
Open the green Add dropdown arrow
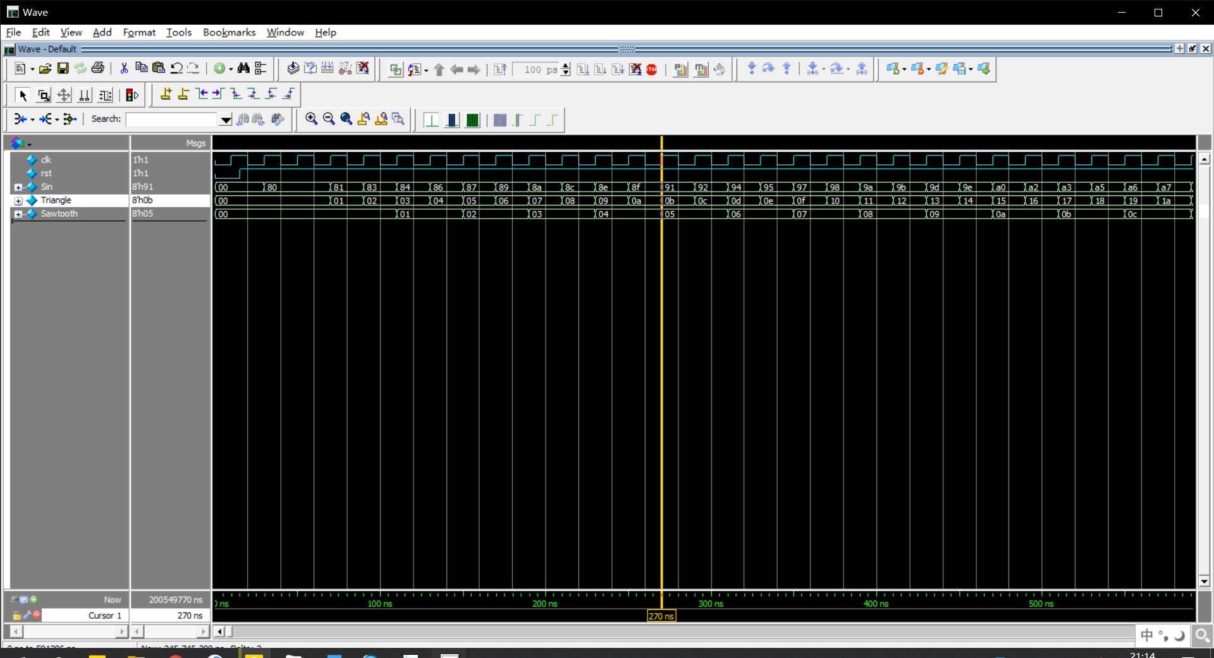[x=231, y=70]
